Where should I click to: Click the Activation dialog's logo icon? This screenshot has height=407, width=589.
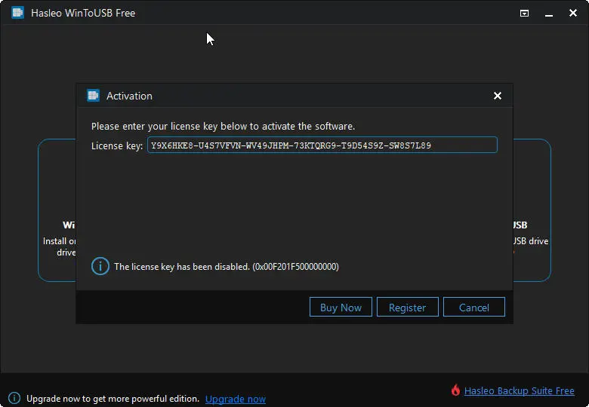pyautogui.click(x=93, y=96)
